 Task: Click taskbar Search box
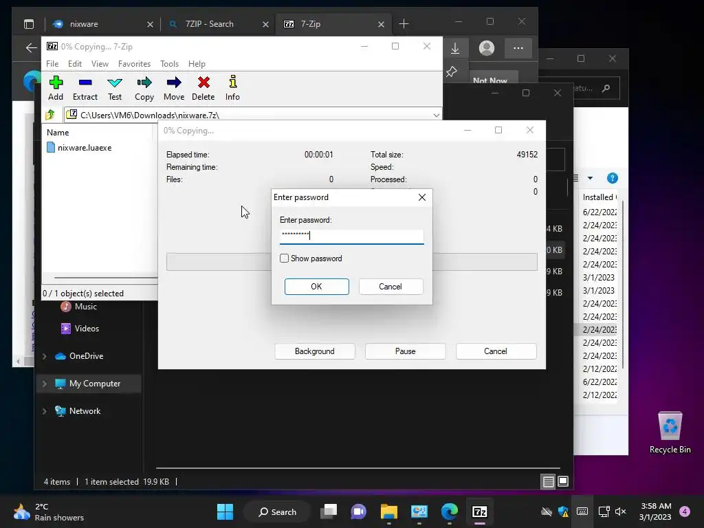(277, 511)
